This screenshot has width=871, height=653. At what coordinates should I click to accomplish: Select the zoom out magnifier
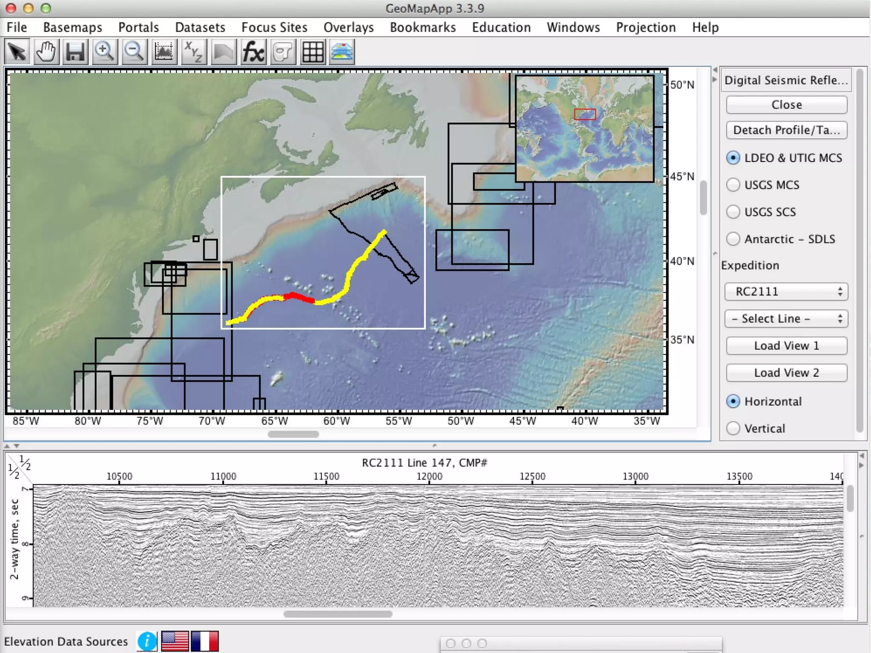(134, 52)
